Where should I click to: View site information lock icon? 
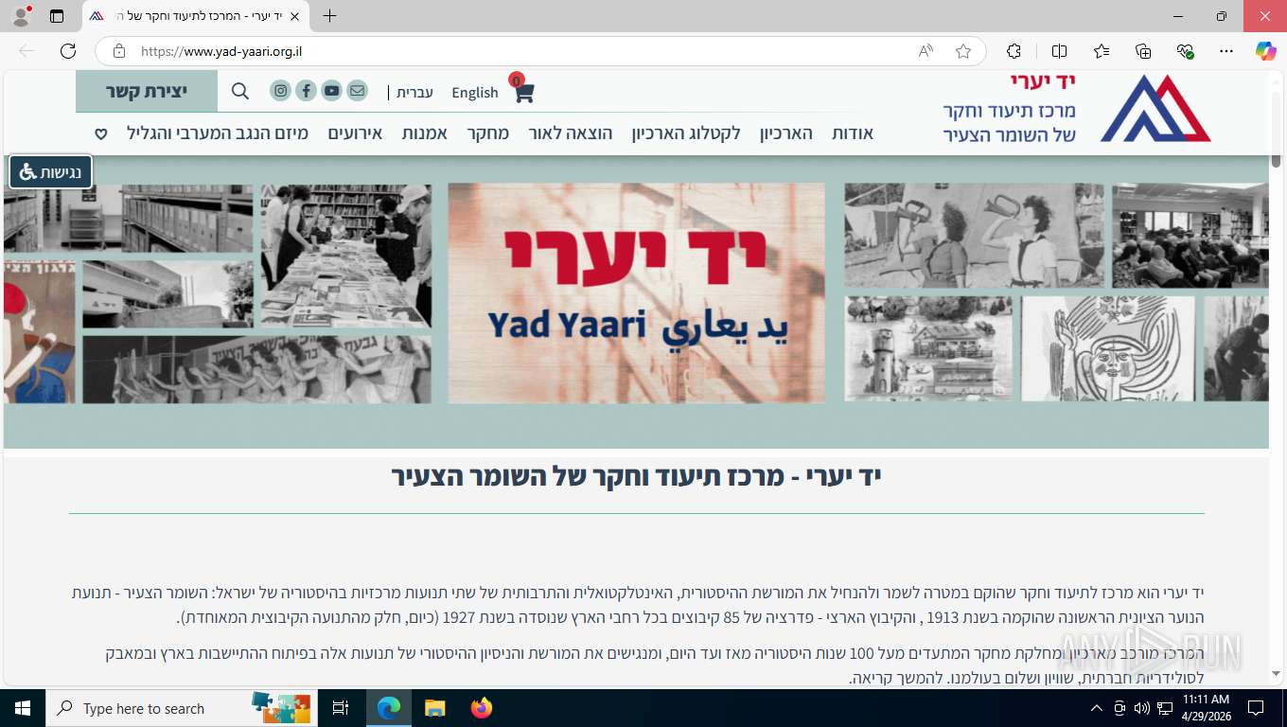118,51
